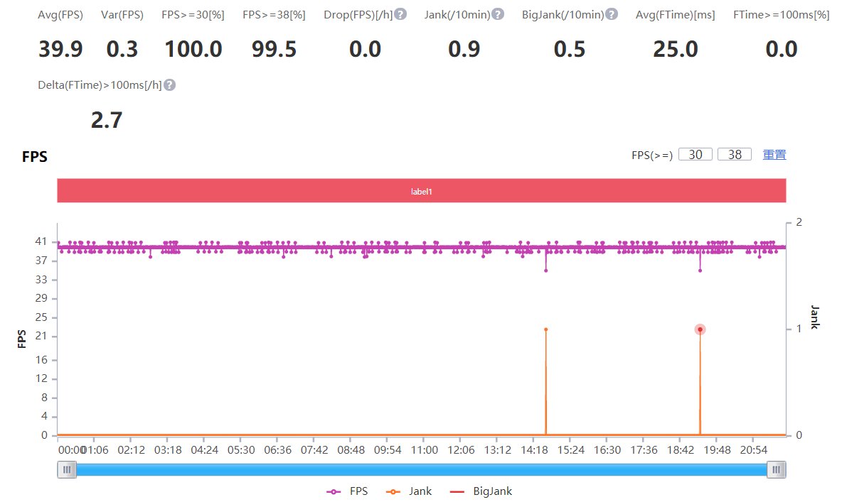Select the red label1 bar
Screen dimensions: 842x502
pos(421,191)
